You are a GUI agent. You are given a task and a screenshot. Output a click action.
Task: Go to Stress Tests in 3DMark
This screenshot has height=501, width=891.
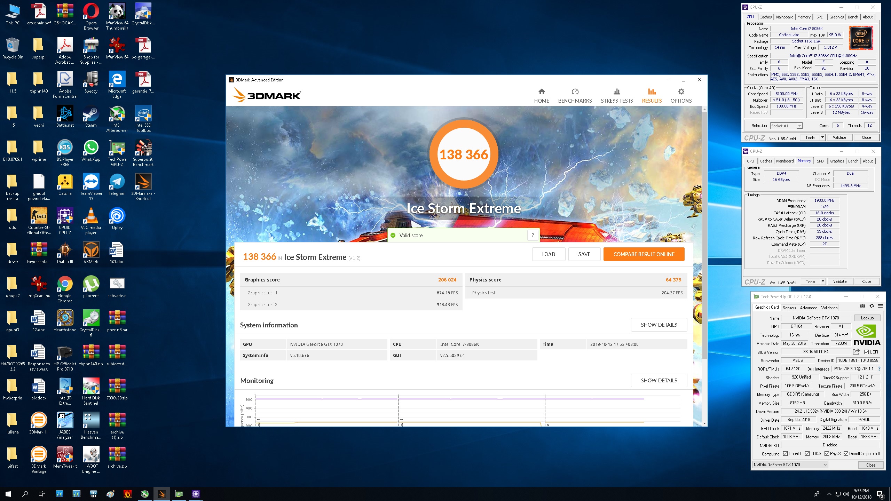coord(617,96)
